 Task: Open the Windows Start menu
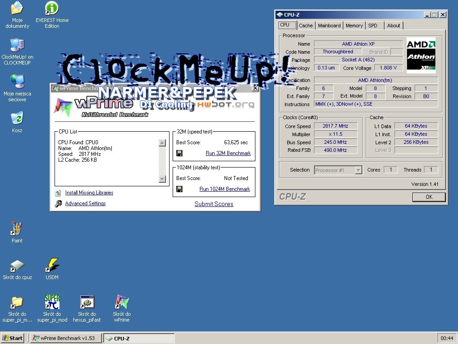point(13,338)
